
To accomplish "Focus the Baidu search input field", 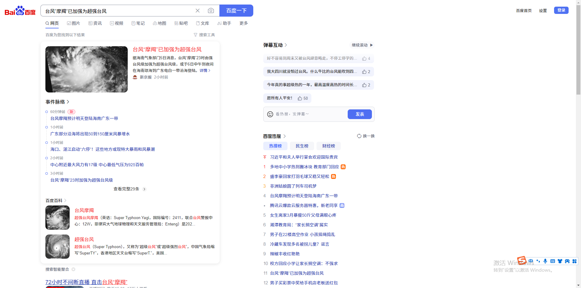I will point(118,11).
